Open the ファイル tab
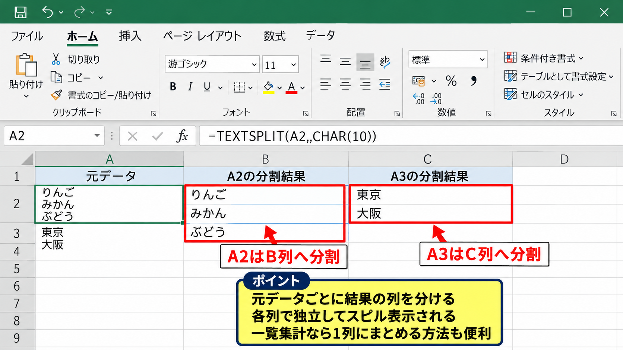623x350 pixels. (27, 36)
